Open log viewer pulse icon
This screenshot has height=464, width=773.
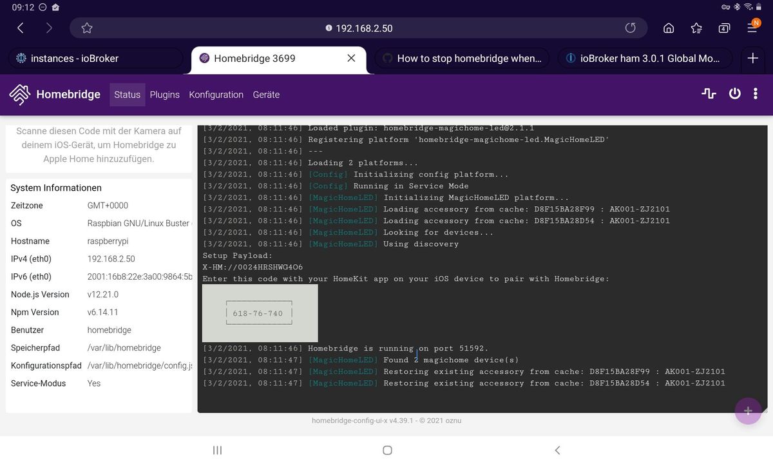709,94
